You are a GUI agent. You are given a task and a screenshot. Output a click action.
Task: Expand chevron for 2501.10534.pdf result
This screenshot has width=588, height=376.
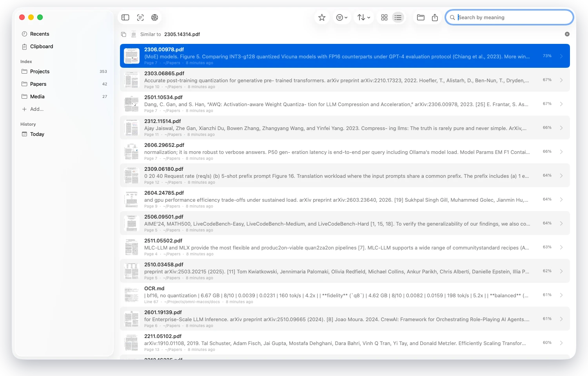pyautogui.click(x=561, y=104)
